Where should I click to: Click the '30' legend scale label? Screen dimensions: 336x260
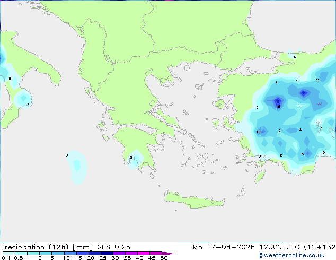coord(115,258)
